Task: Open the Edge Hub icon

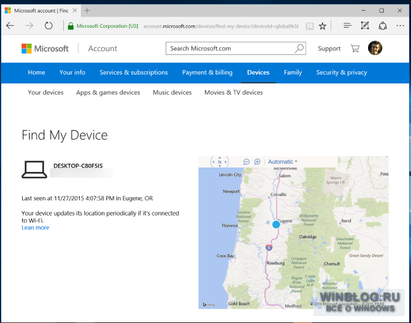Action: [x=347, y=26]
